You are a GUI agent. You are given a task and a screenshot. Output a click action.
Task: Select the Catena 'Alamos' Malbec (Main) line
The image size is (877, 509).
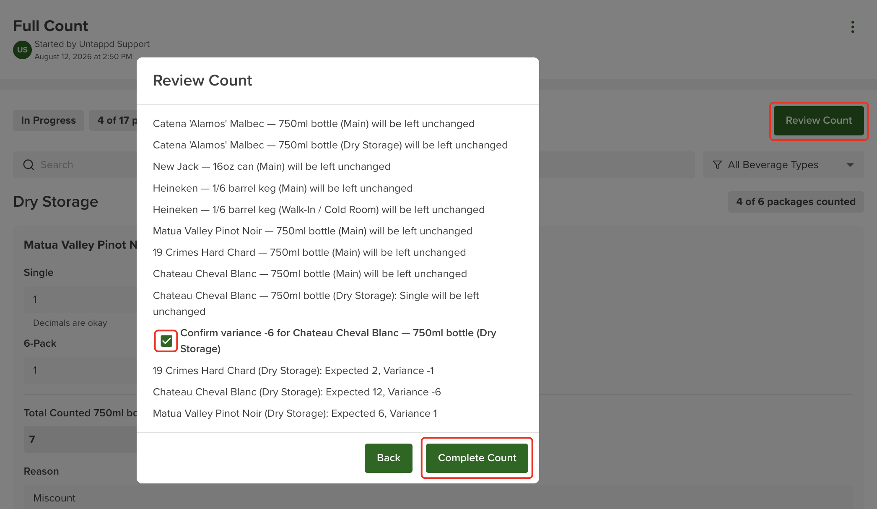coord(314,124)
